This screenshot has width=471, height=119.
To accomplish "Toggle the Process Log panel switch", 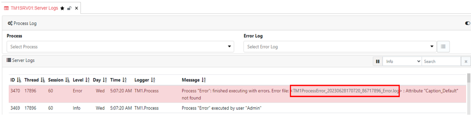I will click(467, 23).
